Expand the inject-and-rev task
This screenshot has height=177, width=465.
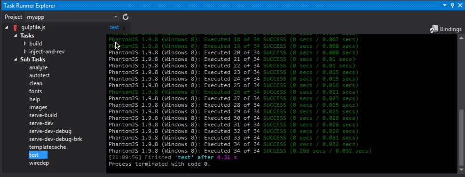[25, 52]
